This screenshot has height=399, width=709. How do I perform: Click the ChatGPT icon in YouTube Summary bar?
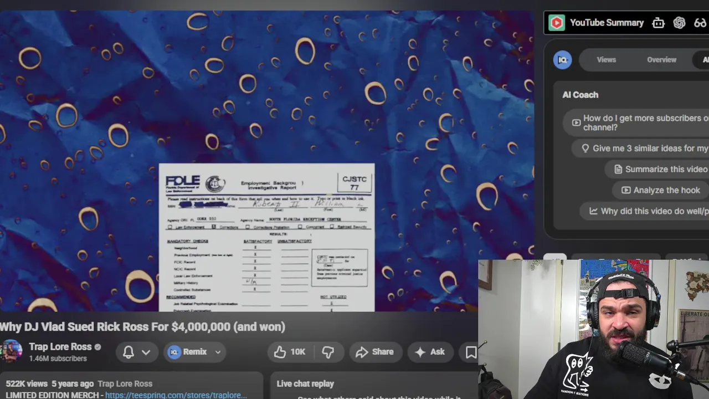(x=679, y=23)
